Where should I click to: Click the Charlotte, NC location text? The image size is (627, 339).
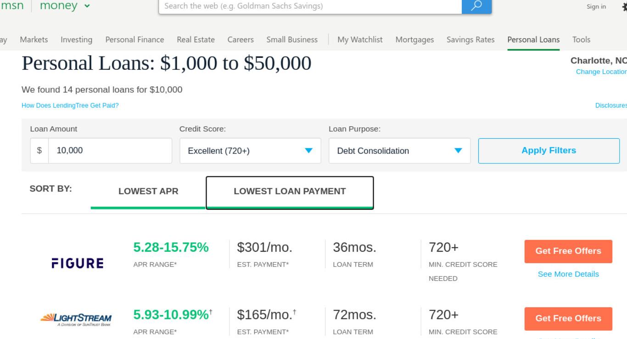599,61
